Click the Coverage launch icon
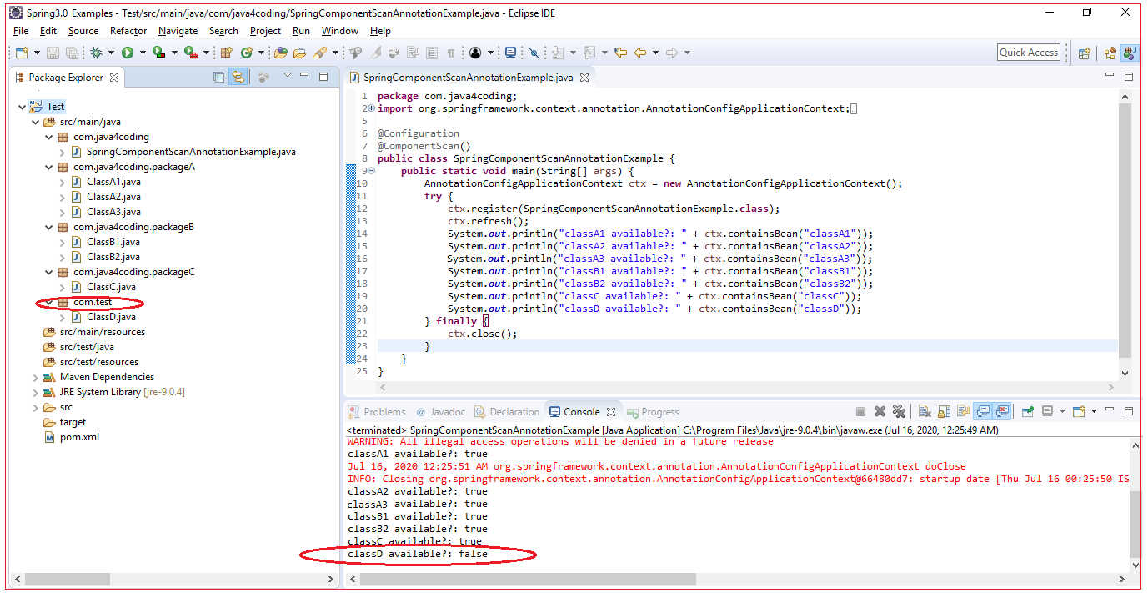 pos(158,53)
